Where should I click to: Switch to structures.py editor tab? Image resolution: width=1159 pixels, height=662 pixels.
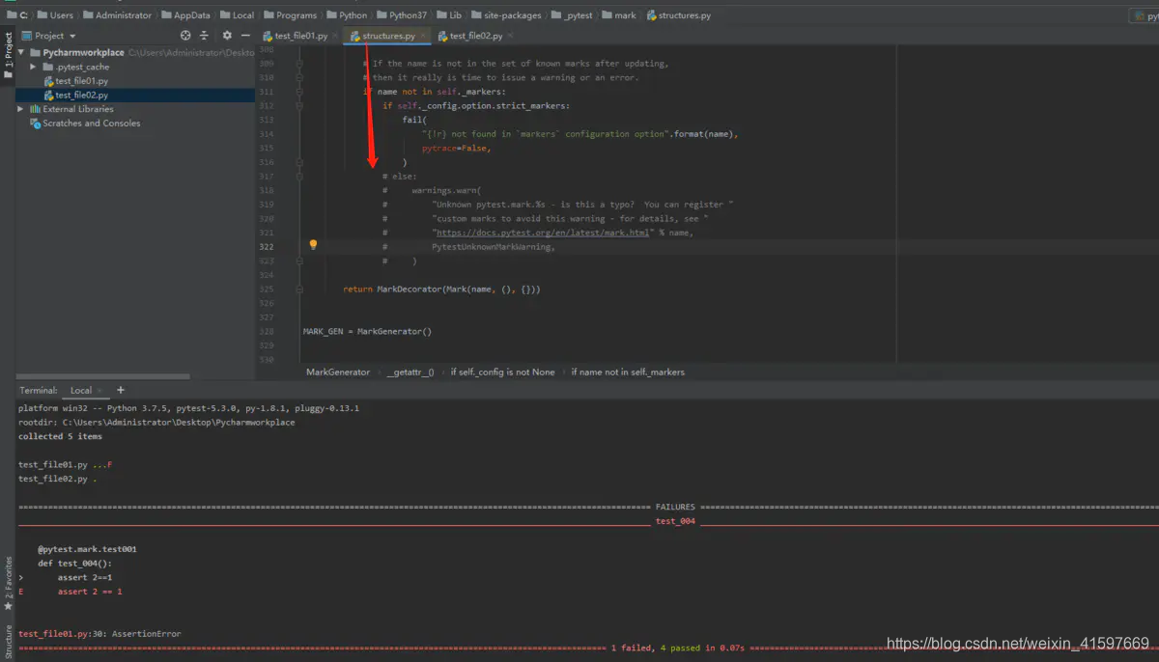[x=388, y=36]
